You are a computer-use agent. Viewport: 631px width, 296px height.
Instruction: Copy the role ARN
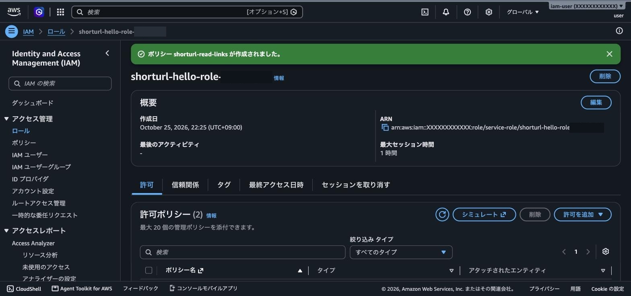click(385, 127)
